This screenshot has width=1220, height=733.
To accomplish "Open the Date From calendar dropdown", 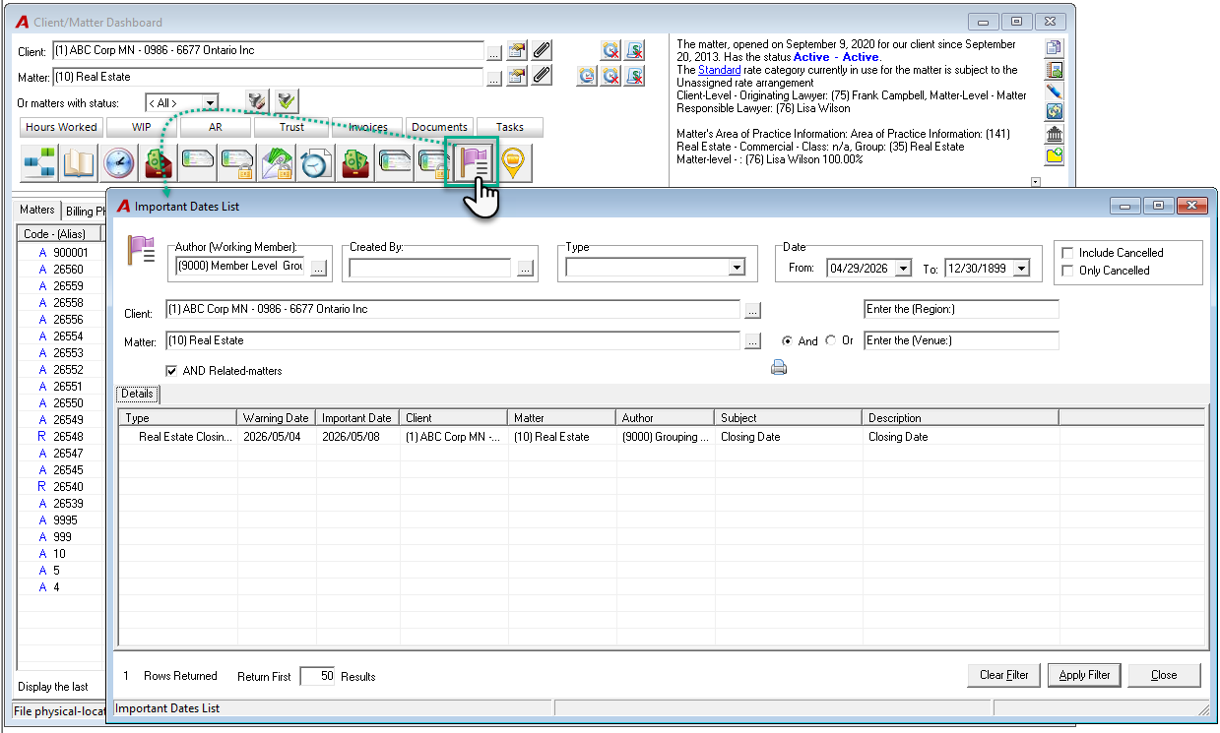I will pos(904,268).
